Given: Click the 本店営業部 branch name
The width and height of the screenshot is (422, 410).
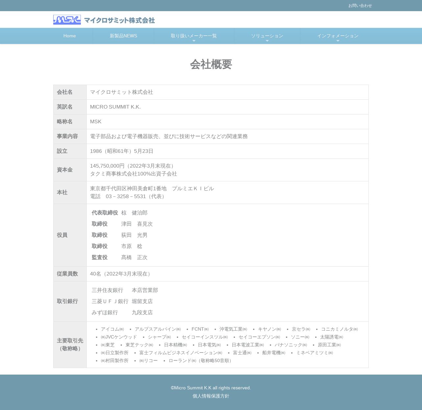Looking at the screenshot, I should [x=145, y=290].
